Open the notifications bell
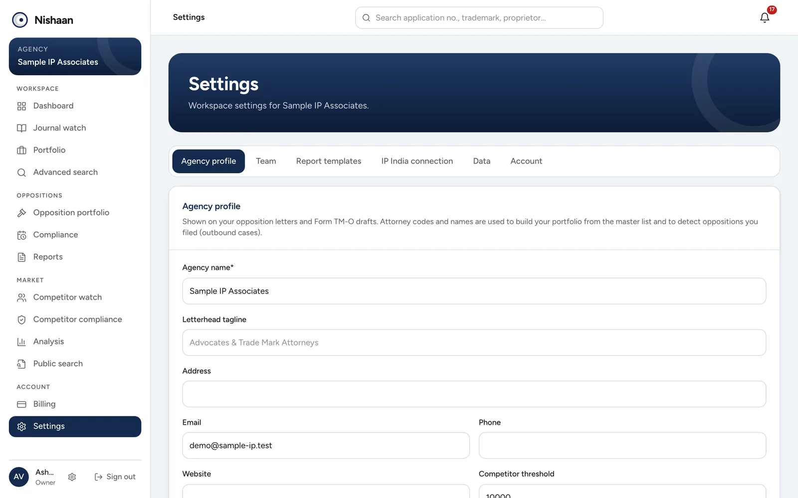Viewport: 798px width, 498px height. pos(765,18)
